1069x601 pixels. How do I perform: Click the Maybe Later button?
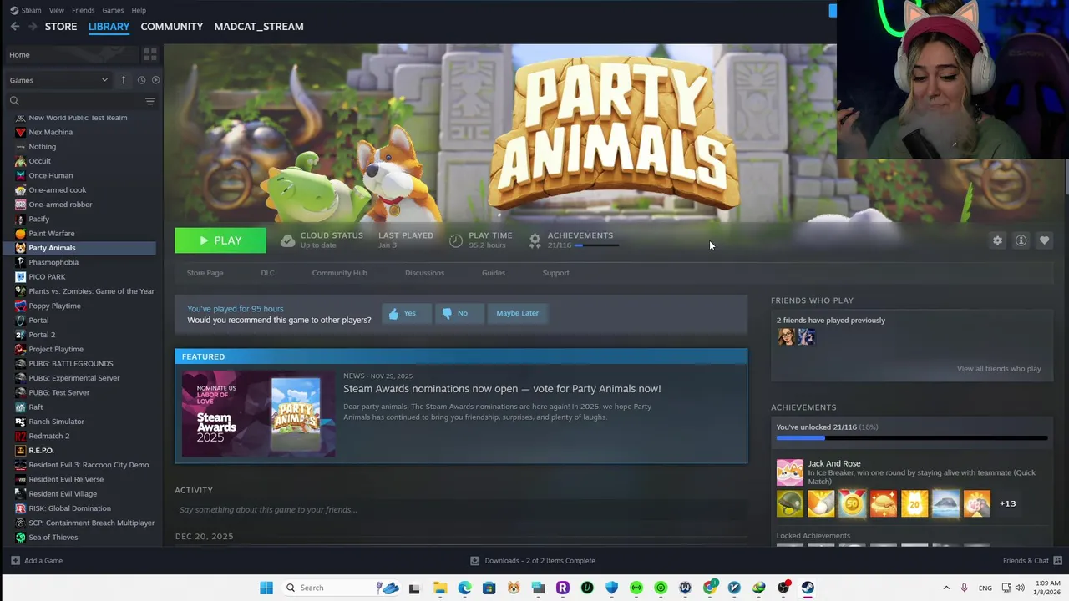click(x=517, y=313)
